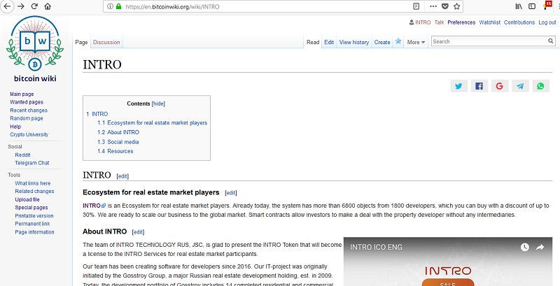This screenshot has height=286, width=560.
Task: Save page to Pocket icon
Action: tap(445, 6)
